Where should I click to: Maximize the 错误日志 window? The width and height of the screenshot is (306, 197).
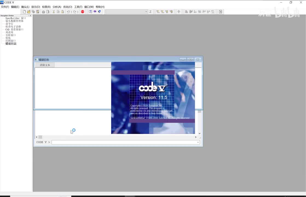coord(190,60)
